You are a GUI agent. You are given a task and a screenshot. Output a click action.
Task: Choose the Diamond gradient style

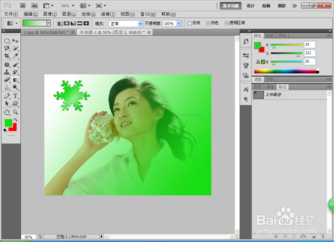point(86,23)
